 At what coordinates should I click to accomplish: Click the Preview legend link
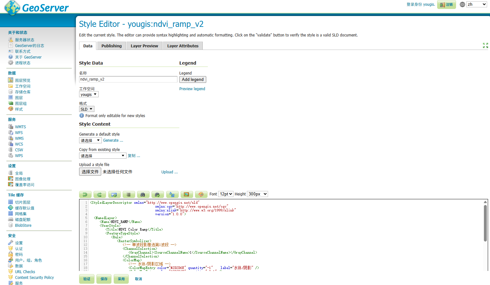(x=192, y=89)
